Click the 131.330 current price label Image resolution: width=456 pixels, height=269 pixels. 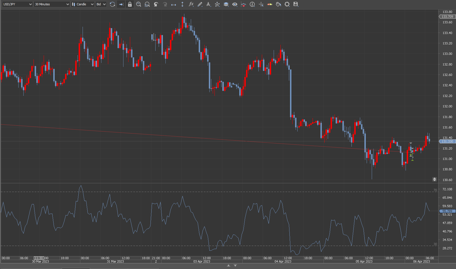(447, 141)
